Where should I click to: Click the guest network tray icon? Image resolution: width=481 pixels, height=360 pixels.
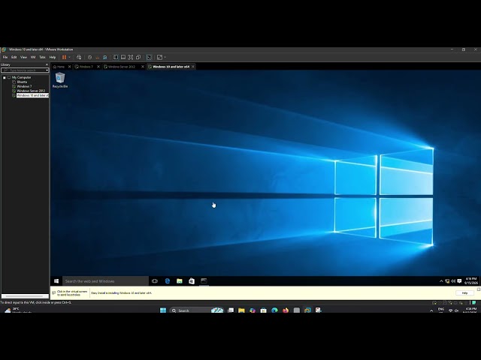[x=447, y=281]
